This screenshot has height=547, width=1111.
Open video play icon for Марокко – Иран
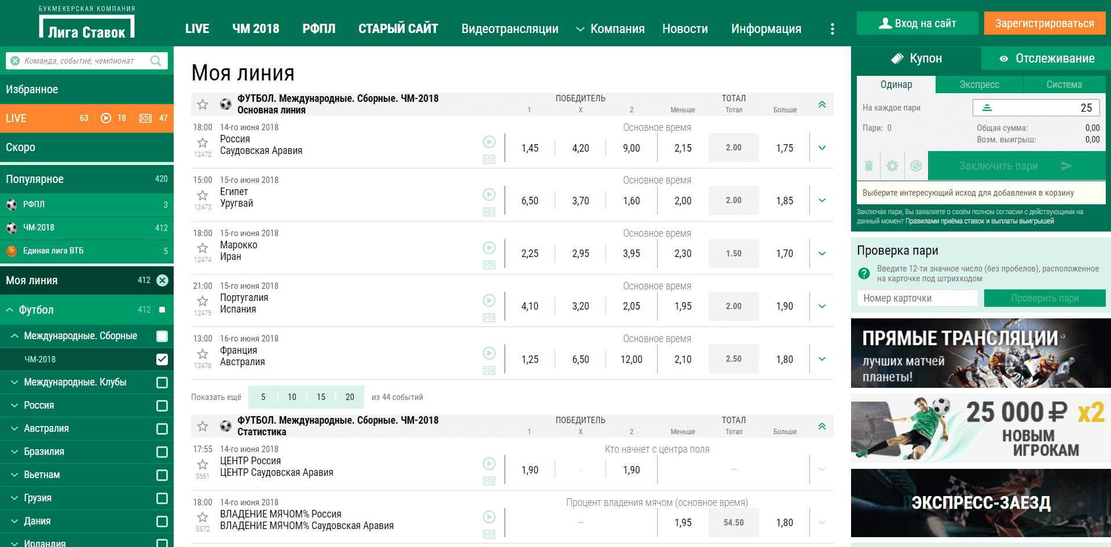coord(489,248)
